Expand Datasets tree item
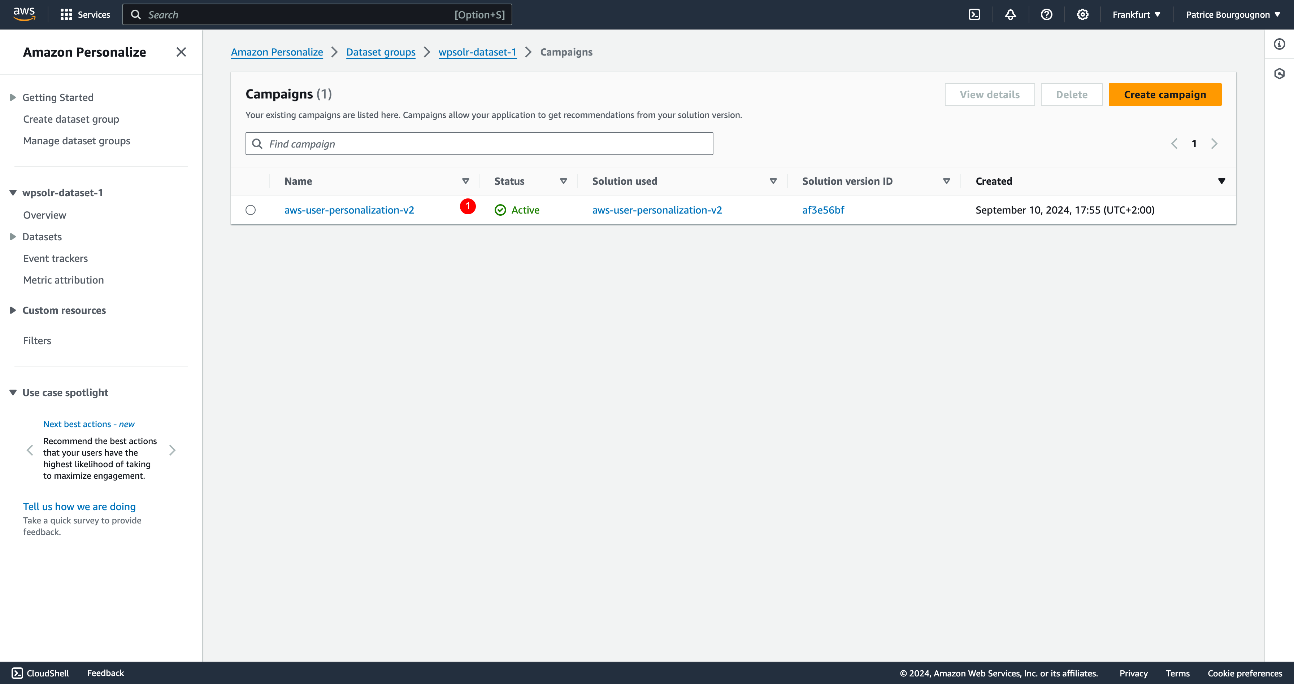1294x684 pixels. [13, 237]
